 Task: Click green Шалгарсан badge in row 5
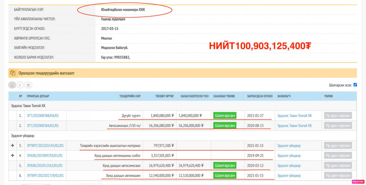[225, 165]
